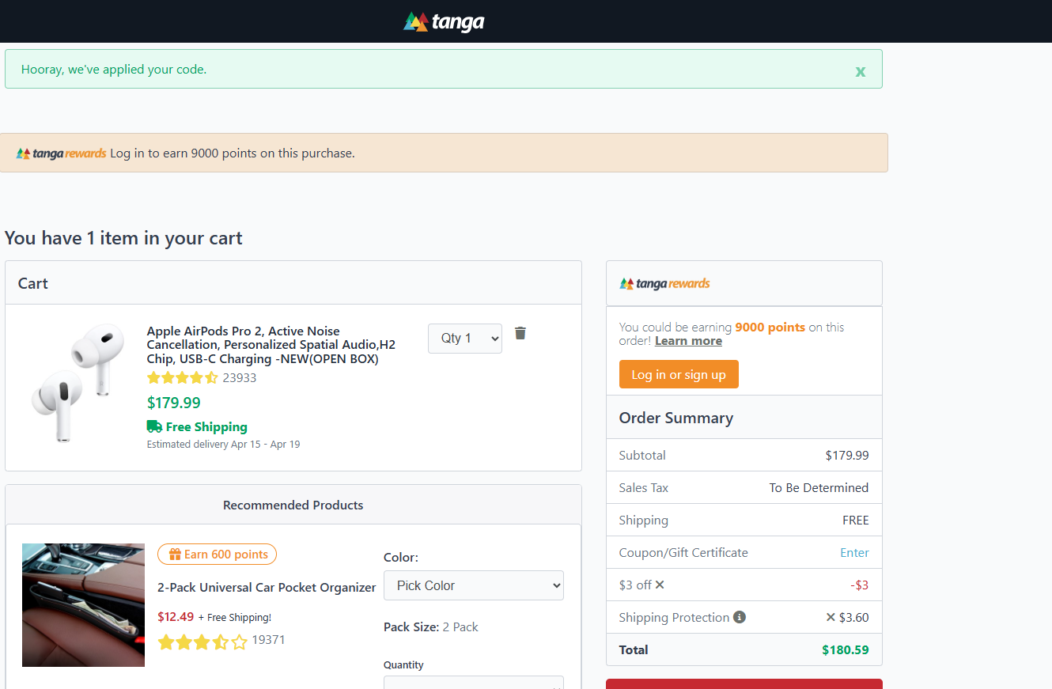Click the '$12.49' organizer price

coord(176,617)
